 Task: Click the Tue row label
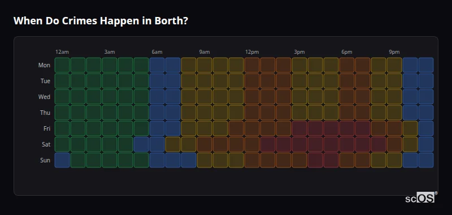click(x=45, y=81)
